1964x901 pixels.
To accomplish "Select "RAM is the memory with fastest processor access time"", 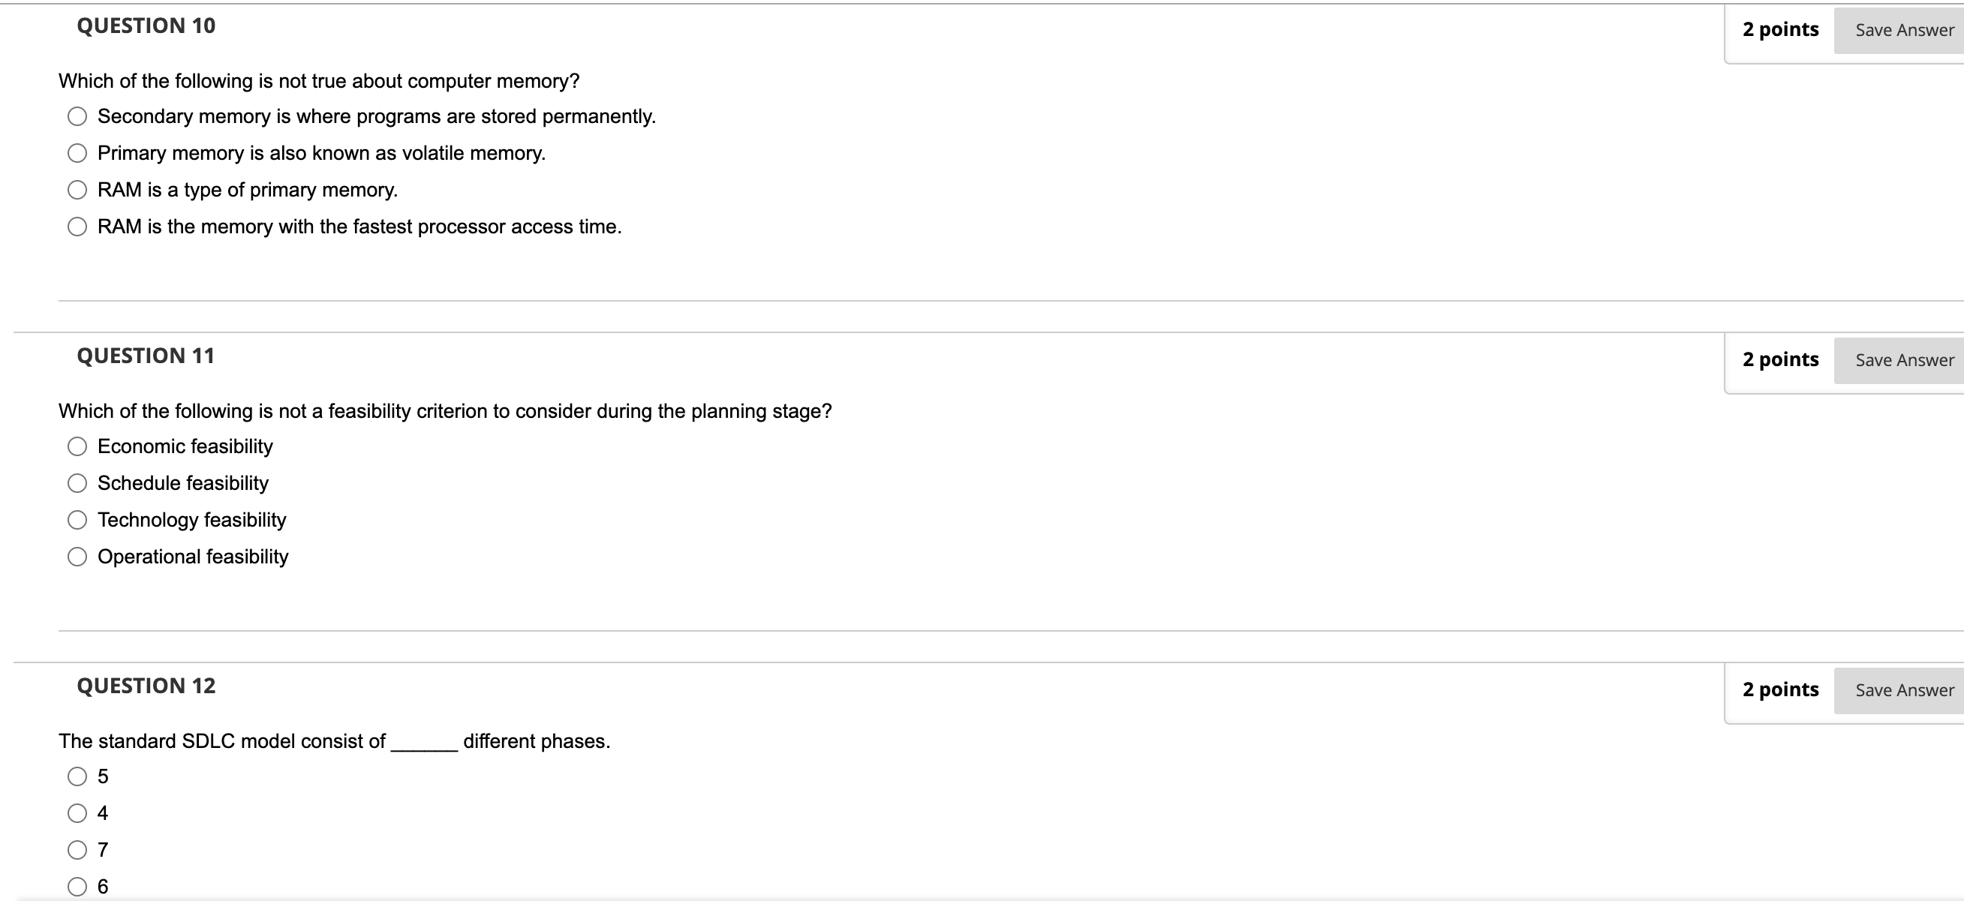I will coord(77,227).
